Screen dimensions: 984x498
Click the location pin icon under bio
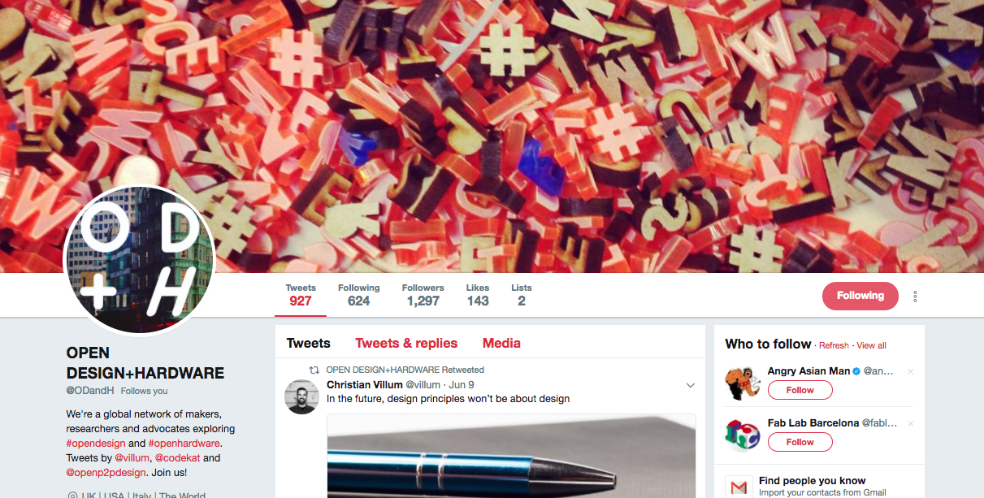click(x=72, y=496)
